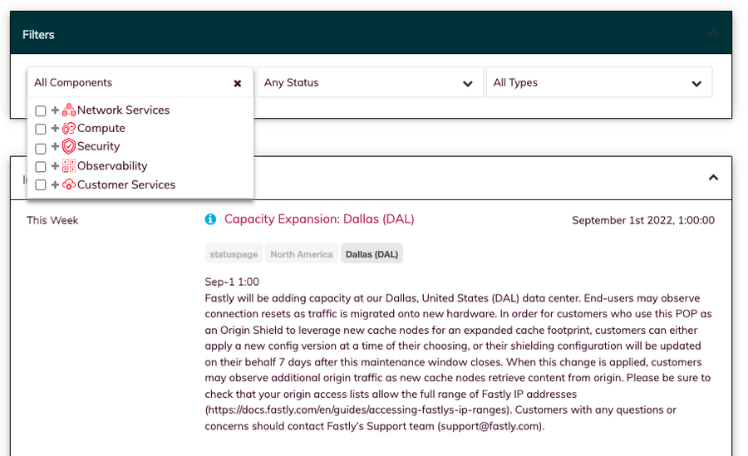Viewport: 748px width, 456px height.
Task: Click the Filters header title
Action: pos(38,34)
